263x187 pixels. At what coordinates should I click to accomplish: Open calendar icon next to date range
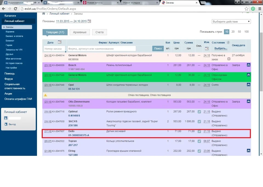pyautogui.click(x=89, y=21)
